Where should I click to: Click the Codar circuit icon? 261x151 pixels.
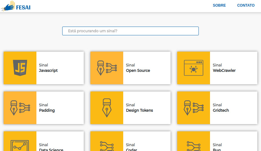pos(107,146)
